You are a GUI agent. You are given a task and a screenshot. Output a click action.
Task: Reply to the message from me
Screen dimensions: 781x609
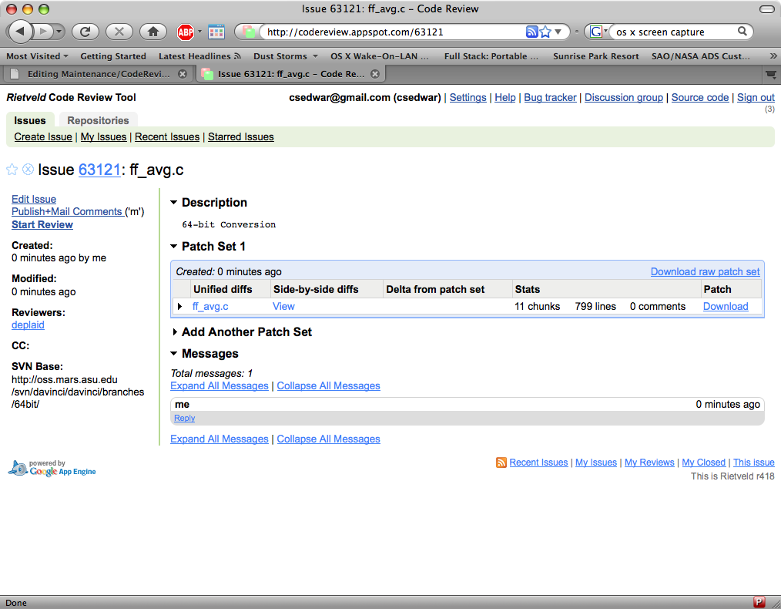184,418
